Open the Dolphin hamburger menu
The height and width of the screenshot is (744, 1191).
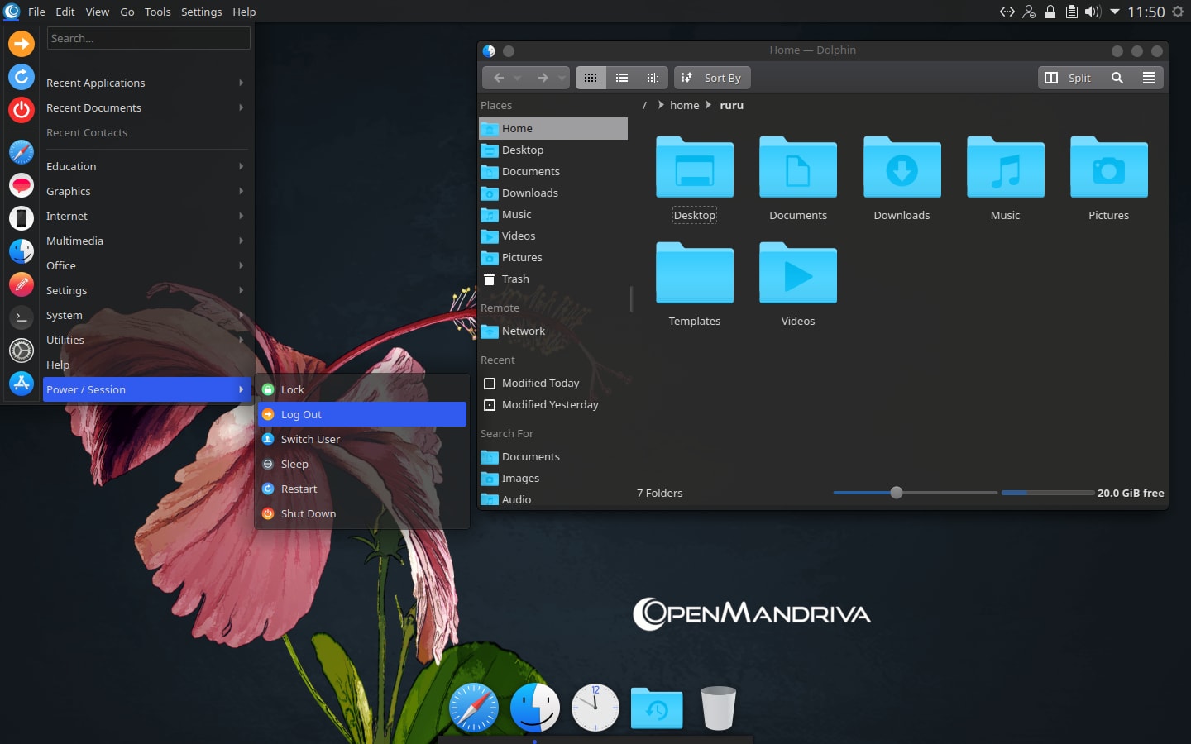pyautogui.click(x=1149, y=78)
